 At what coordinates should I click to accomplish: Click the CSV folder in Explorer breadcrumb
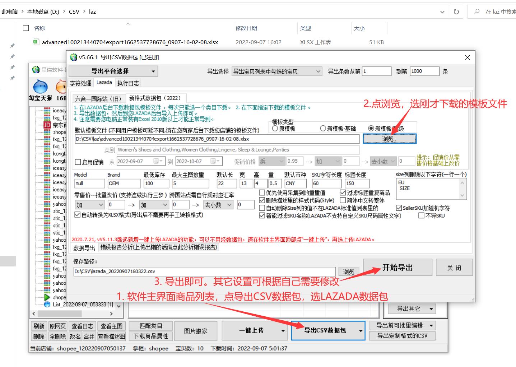coord(74,11)
